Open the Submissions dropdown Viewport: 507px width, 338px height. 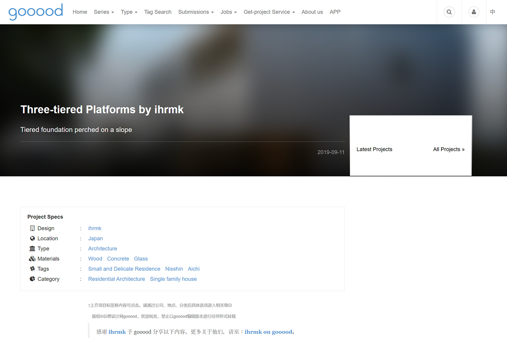point(196,12)
